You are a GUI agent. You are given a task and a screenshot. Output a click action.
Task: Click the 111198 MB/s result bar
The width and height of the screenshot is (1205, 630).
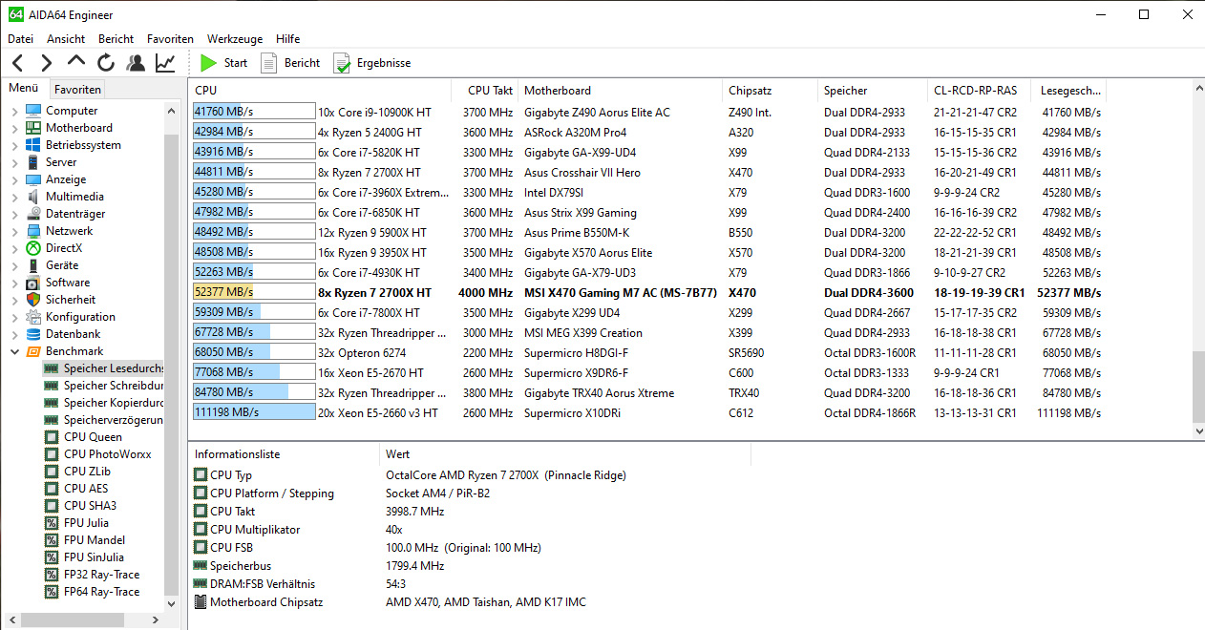pyautogui.click(x=254, y=412)
